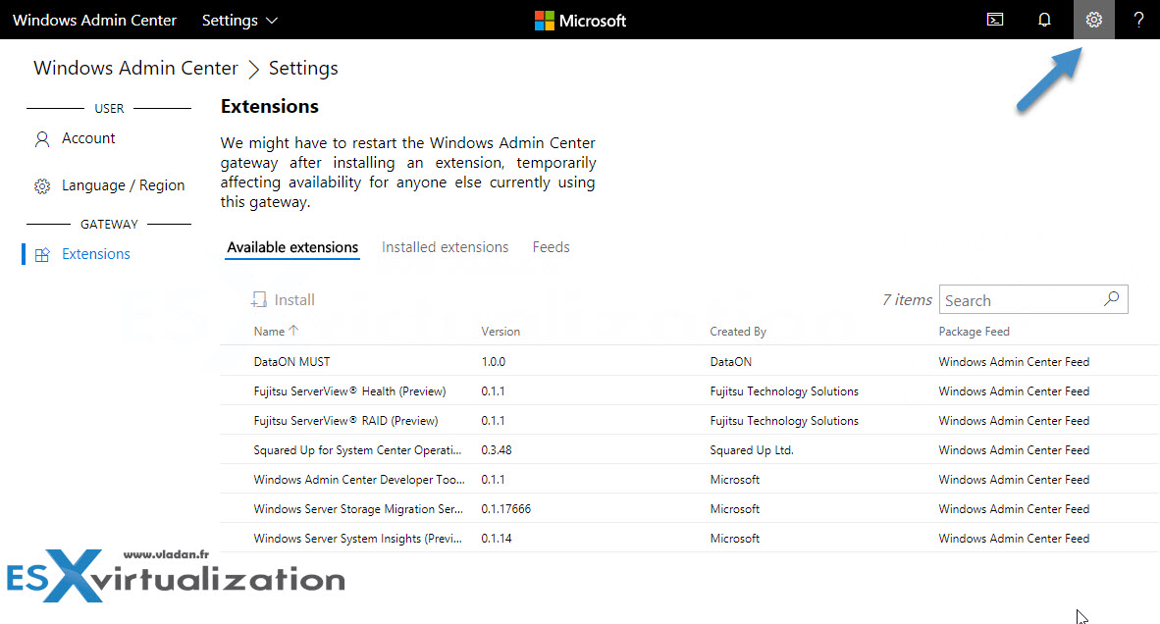
Task: Click Fujitsu Technology Solutions in Health row
Action: pos(784,391)
